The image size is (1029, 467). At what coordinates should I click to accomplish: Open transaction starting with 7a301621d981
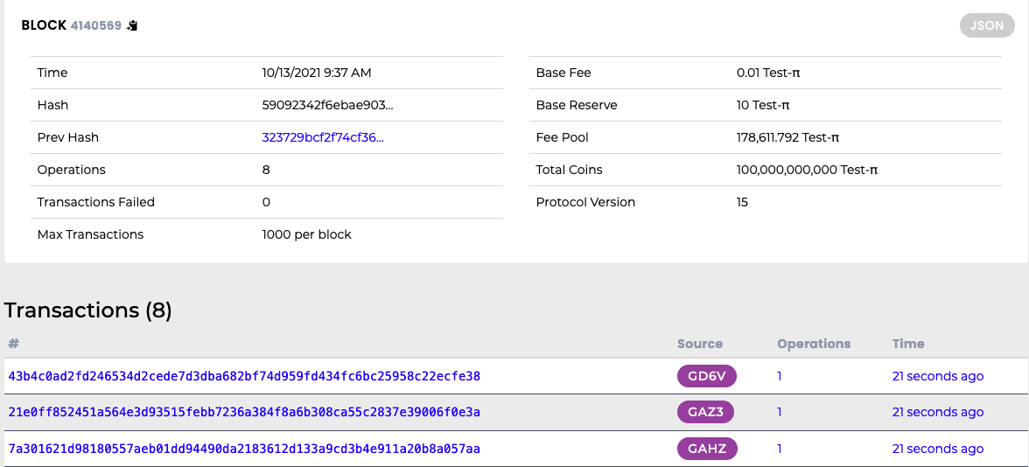[244, 449]
